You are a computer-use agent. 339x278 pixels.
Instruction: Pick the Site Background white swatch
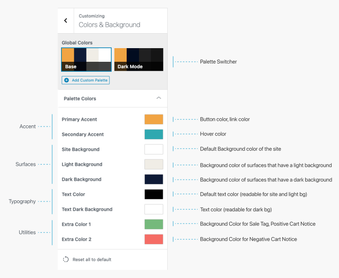[154, 149]
